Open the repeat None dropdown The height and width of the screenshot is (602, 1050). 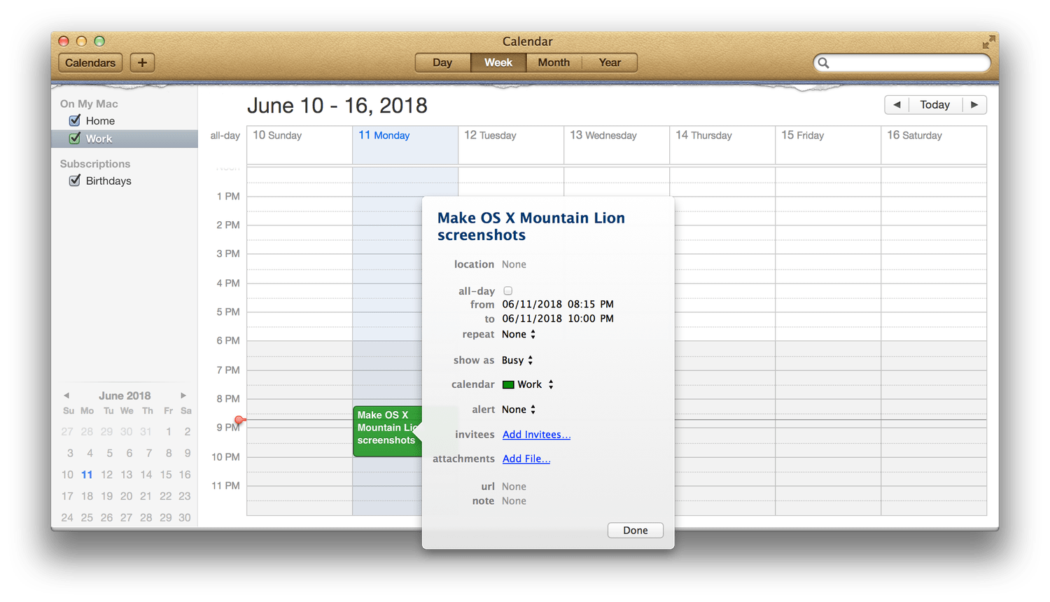point(519,335)
